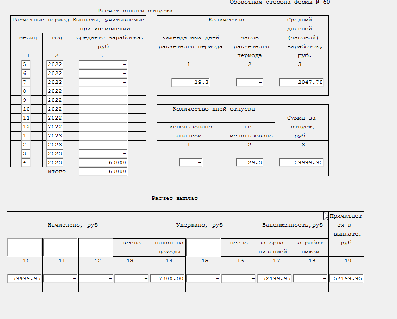Click the total withheld field in column 16
397x319 pixels.
(239, 278)
